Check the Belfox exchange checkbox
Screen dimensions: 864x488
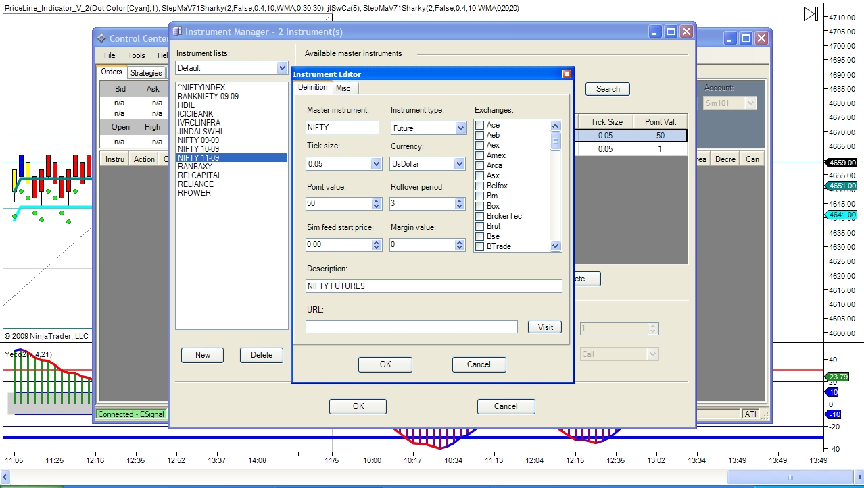pos(479,186)
